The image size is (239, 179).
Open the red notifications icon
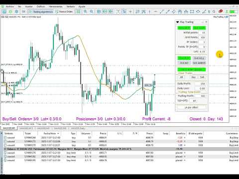click(221, 11)
